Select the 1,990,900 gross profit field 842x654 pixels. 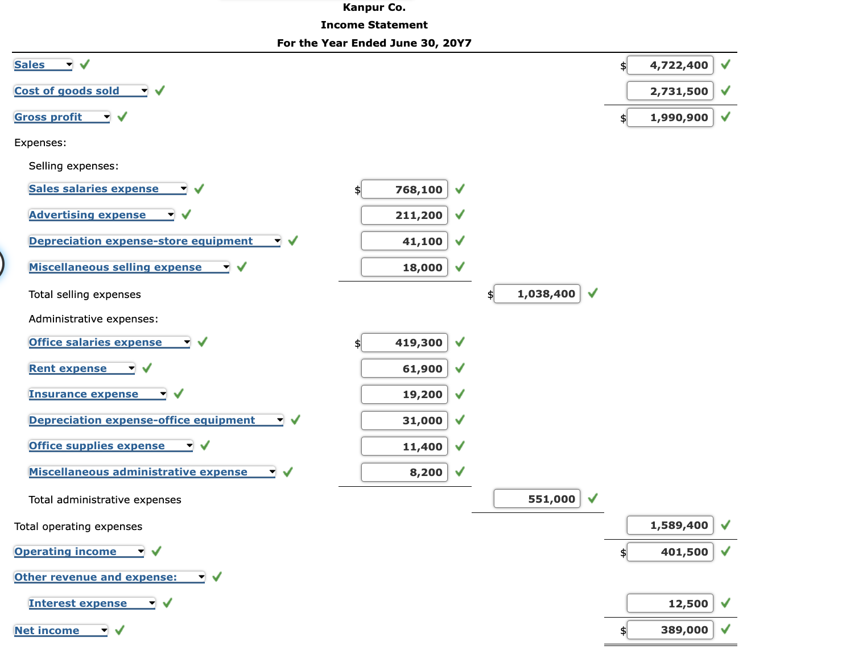point(670,118)
